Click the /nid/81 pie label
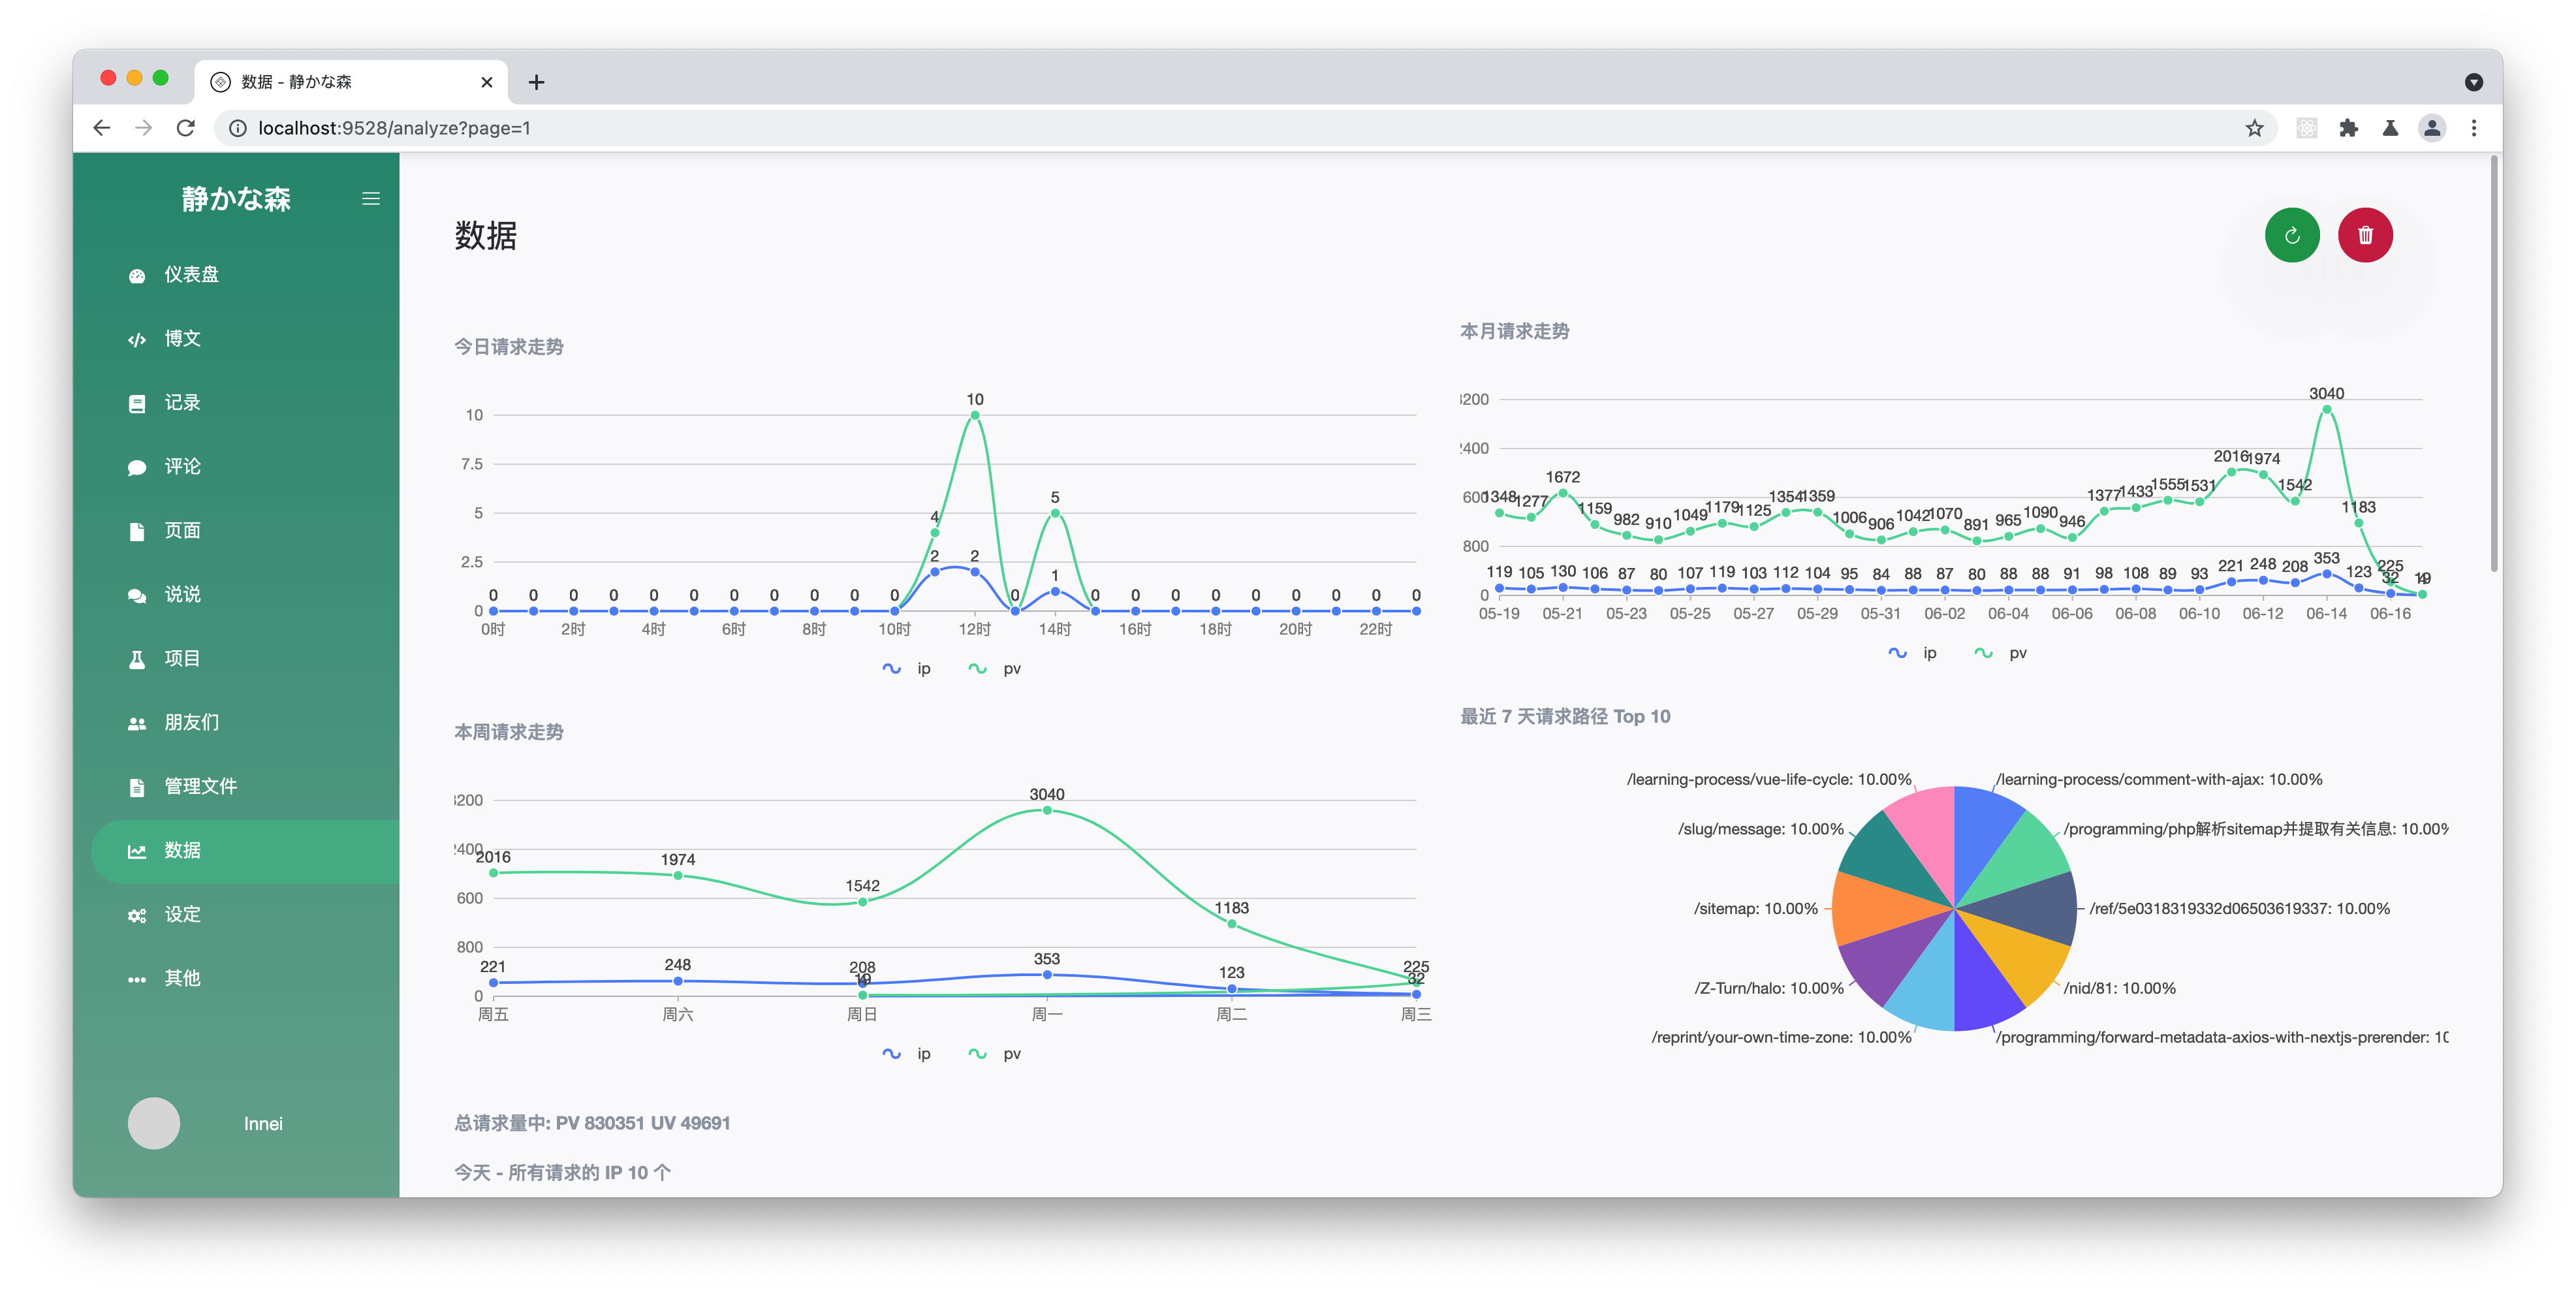The width and height of the screenshot is (2576, 1294). click(x=2119, y=987)
